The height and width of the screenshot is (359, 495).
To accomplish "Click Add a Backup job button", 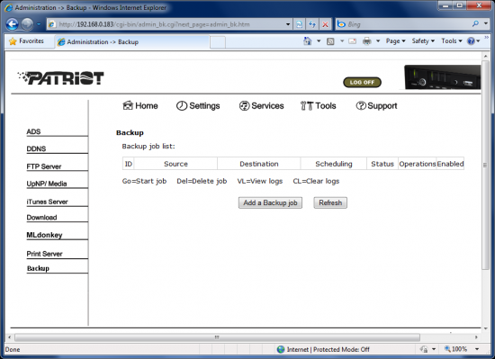I will [270, 202].
